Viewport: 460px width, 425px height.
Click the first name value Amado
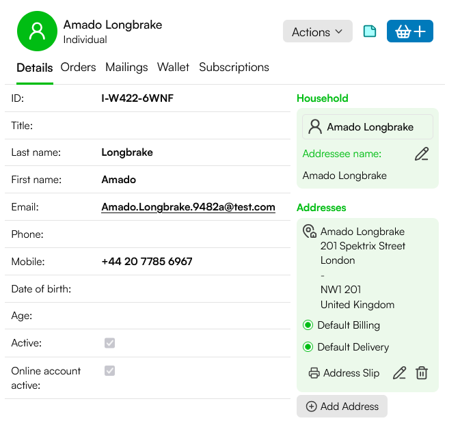tap(118, 180)
